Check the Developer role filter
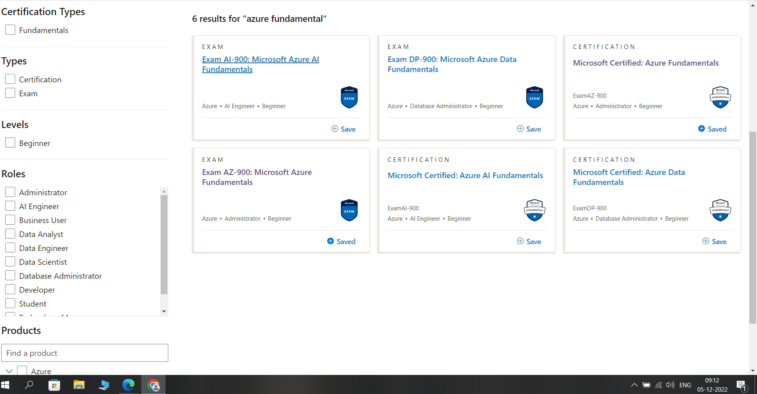757x394 pixels. [10, 289]
